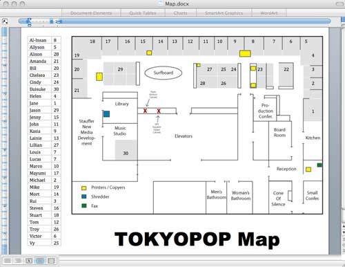Image resolution: width=345 pixels, height=267 pixels.
Task: Click the 'Al-Insan' table cell
Action: click(x=39, y=40)
